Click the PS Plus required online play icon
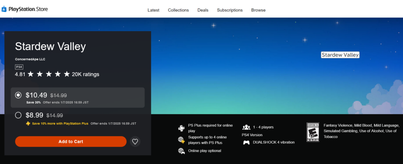Screen dimensions: 403x164 [181, 128]
